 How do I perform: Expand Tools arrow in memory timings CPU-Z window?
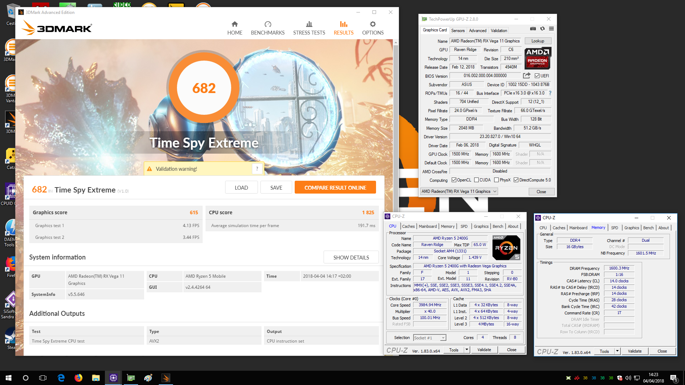point(617,351)
